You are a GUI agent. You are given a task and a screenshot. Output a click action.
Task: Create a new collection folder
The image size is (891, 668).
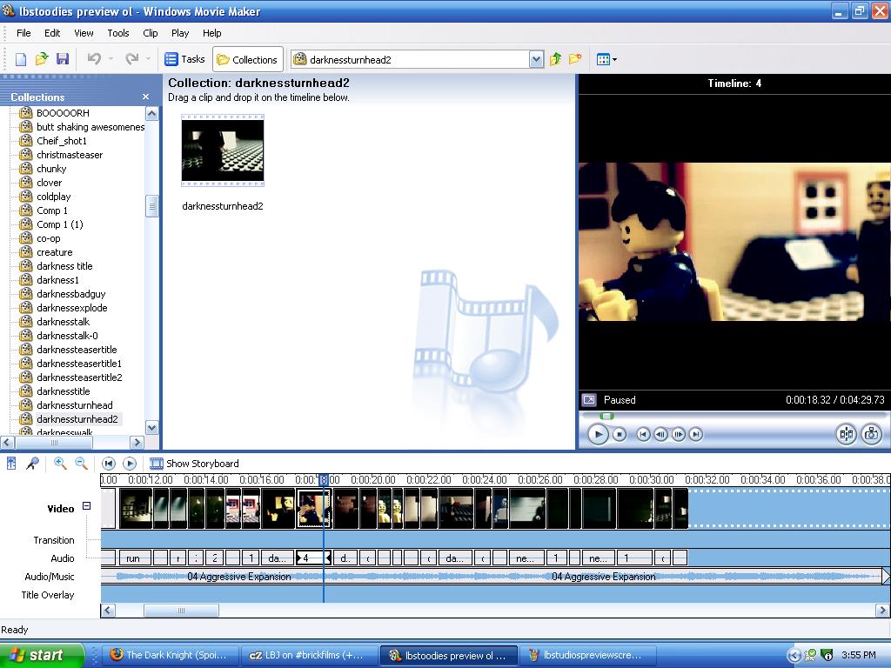coord(573,58)
